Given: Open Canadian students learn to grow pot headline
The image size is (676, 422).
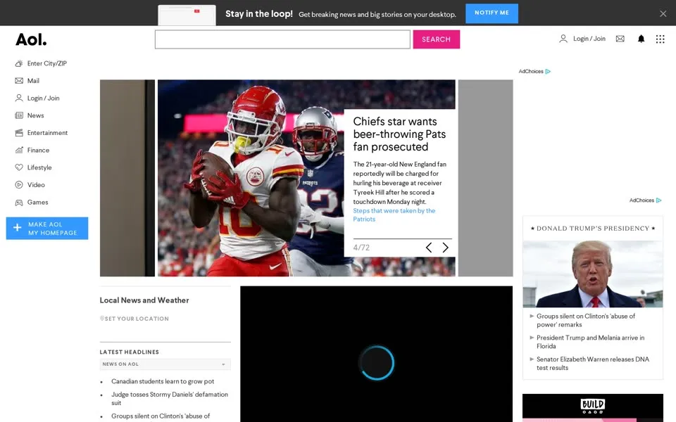Looking at the screenshot, I should [x=163, y=381].
